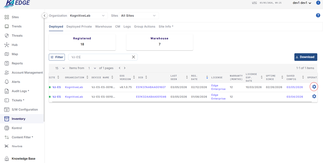Open the dev1 dev1 user menu
This screenshot has width=323, height=163.
coord(302,3)
